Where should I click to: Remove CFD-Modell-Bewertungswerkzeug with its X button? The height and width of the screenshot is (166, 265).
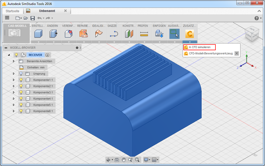coord(237,53)
